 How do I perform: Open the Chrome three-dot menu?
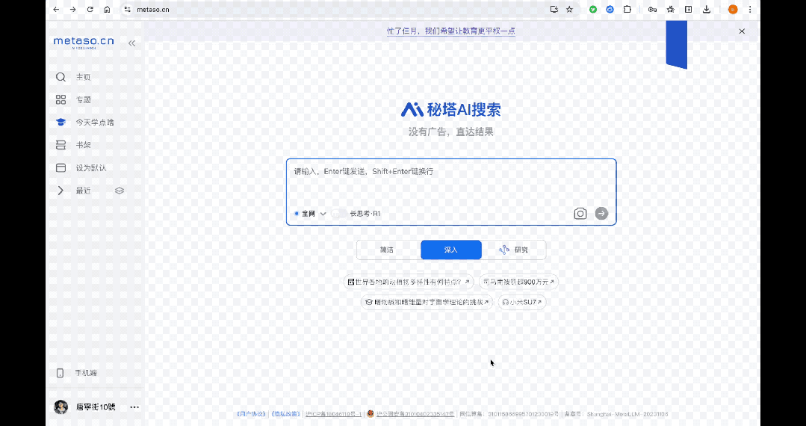click(750, 9)
